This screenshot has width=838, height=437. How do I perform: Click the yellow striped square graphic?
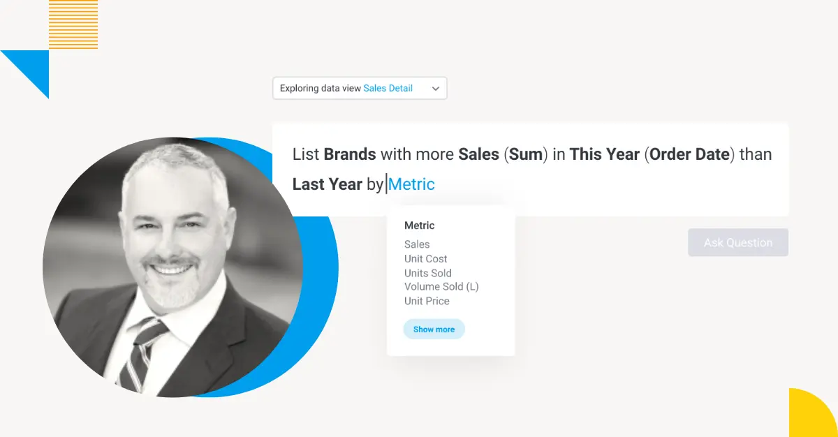coord(73,24)
